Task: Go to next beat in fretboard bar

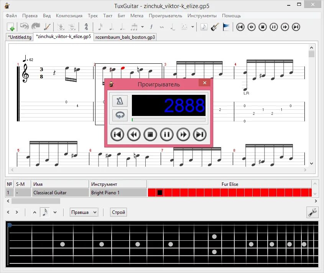Action: (17, 212)
